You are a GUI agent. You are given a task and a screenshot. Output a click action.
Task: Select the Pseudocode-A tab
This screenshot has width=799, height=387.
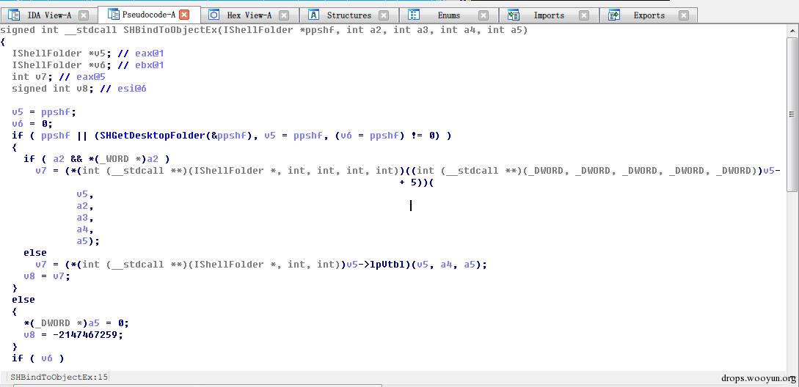coord(149,15)
